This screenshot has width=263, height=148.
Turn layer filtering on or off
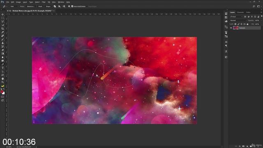pyautogui.click(x=262, y=16)
